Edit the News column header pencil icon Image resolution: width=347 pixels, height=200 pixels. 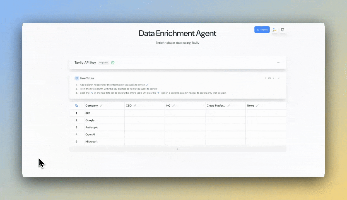click(257, 106)
